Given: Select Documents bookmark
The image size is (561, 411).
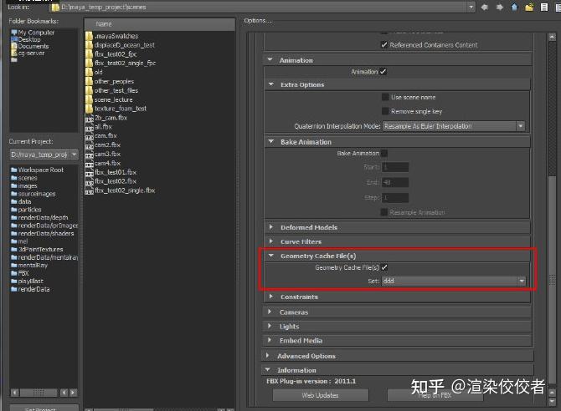Looking at the screenshot, I should pyautogui.click(x=29, y=46).
